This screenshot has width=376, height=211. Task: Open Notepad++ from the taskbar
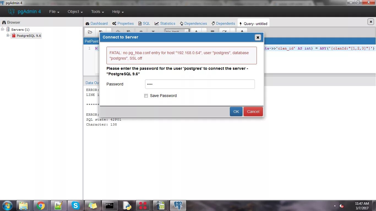(58, 206)
